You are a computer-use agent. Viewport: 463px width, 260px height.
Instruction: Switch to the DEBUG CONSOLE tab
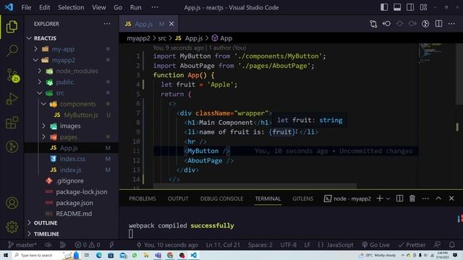[x=221, y=199]
